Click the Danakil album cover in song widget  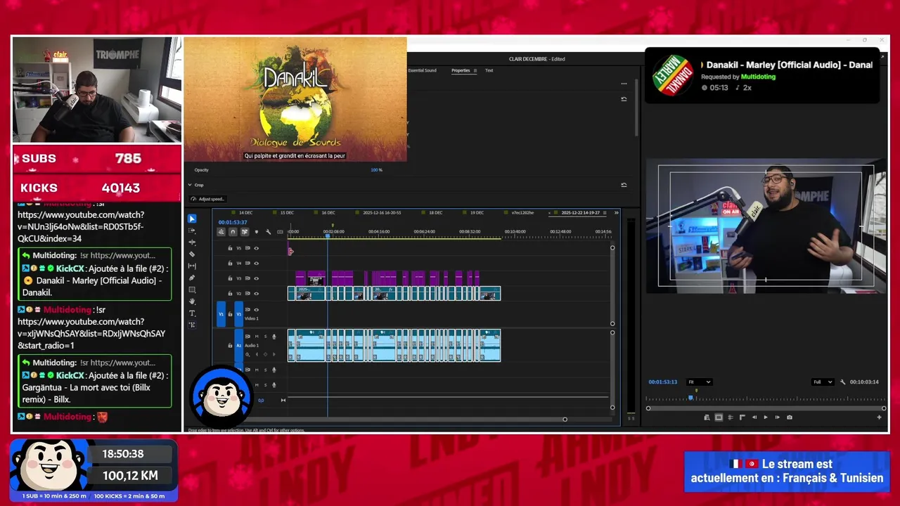pos(674,75)
